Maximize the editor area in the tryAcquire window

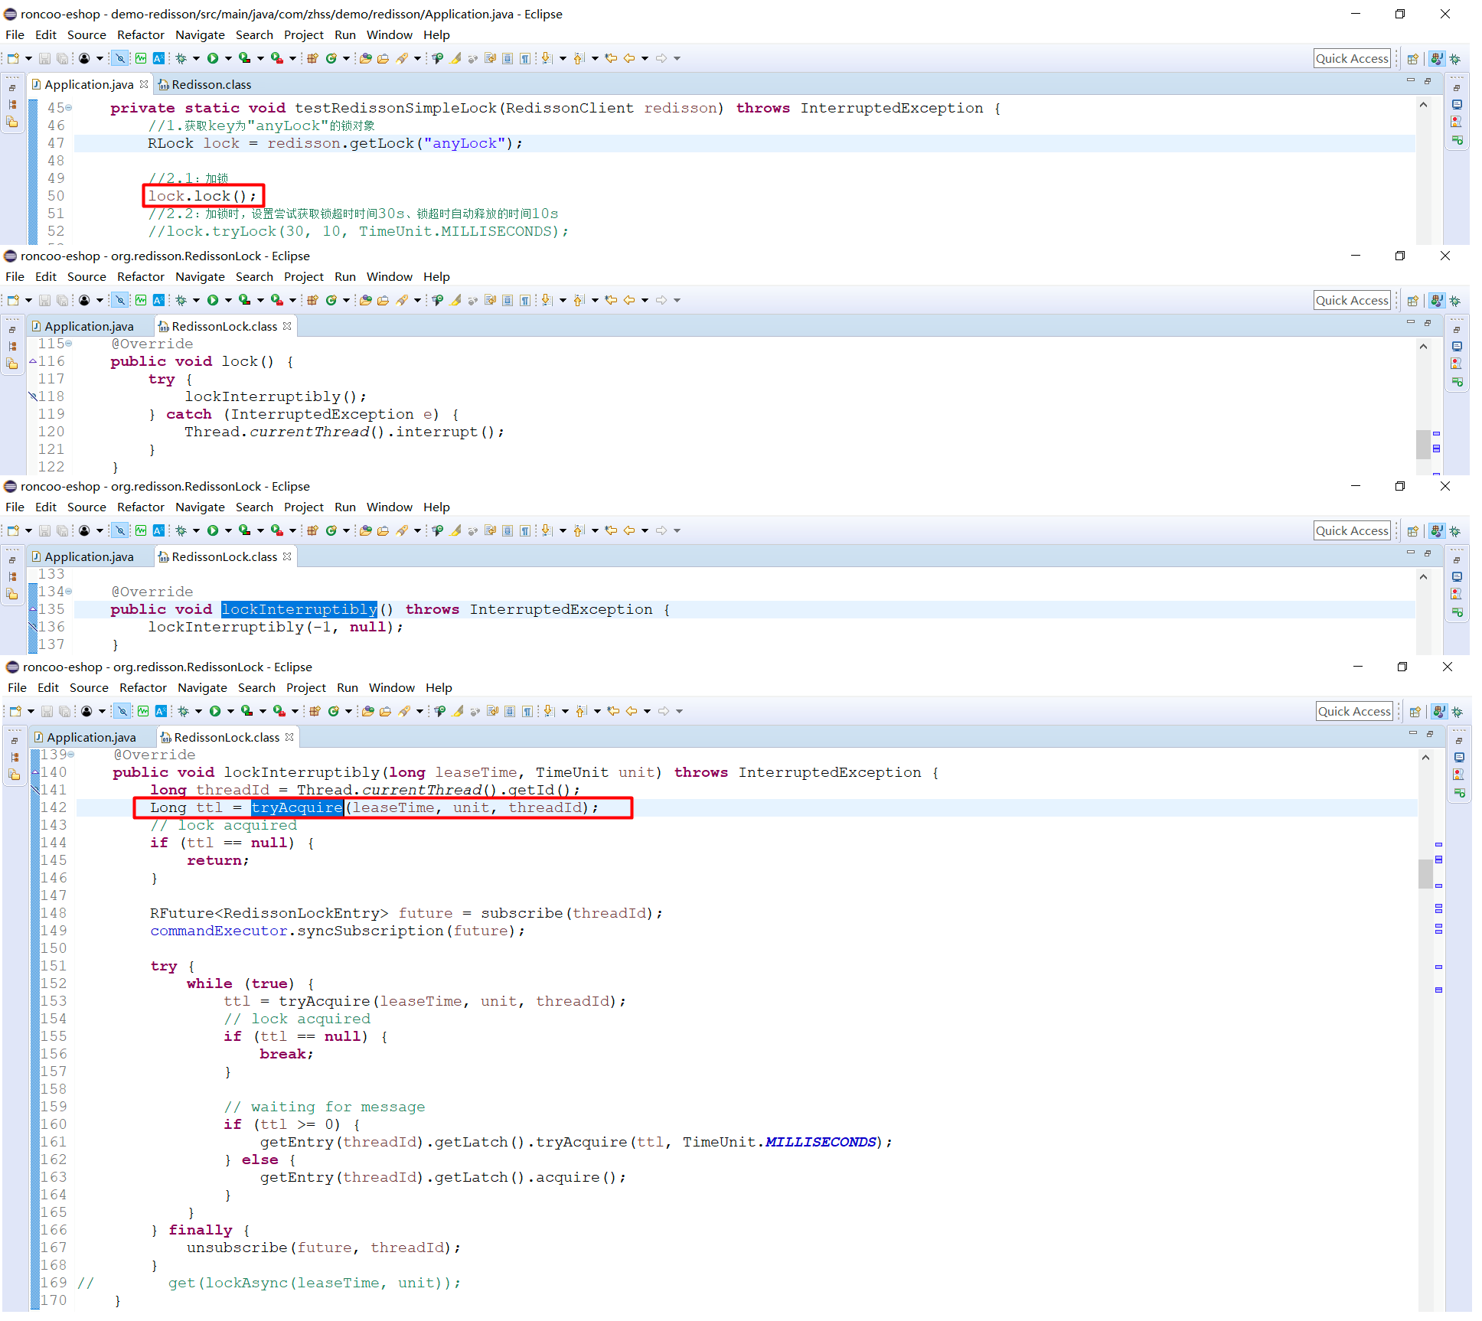(1430, 733)
